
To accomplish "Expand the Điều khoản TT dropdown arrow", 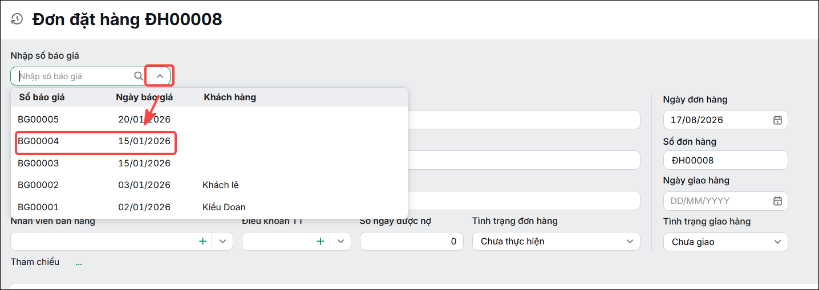I will (x=340, y=242).
